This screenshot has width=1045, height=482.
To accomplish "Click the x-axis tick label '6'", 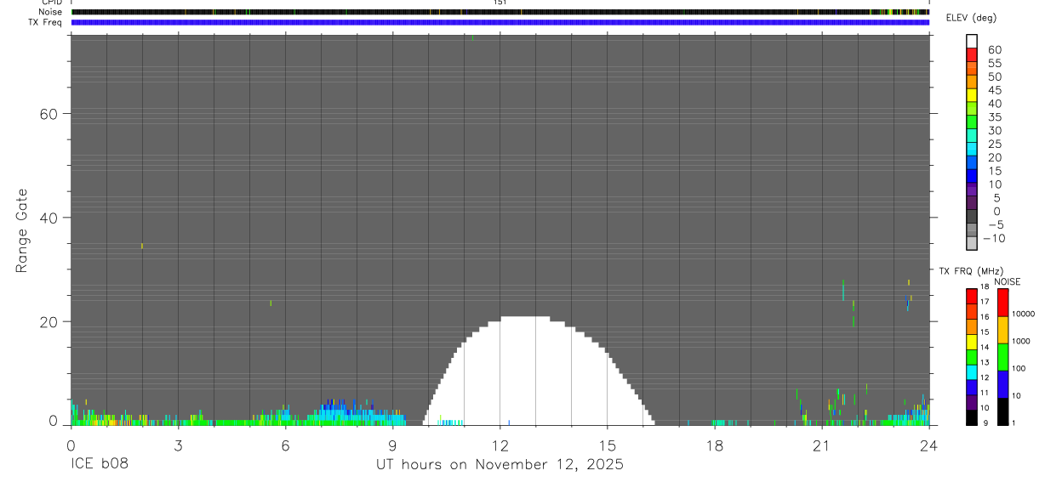I will coord(285,445).
